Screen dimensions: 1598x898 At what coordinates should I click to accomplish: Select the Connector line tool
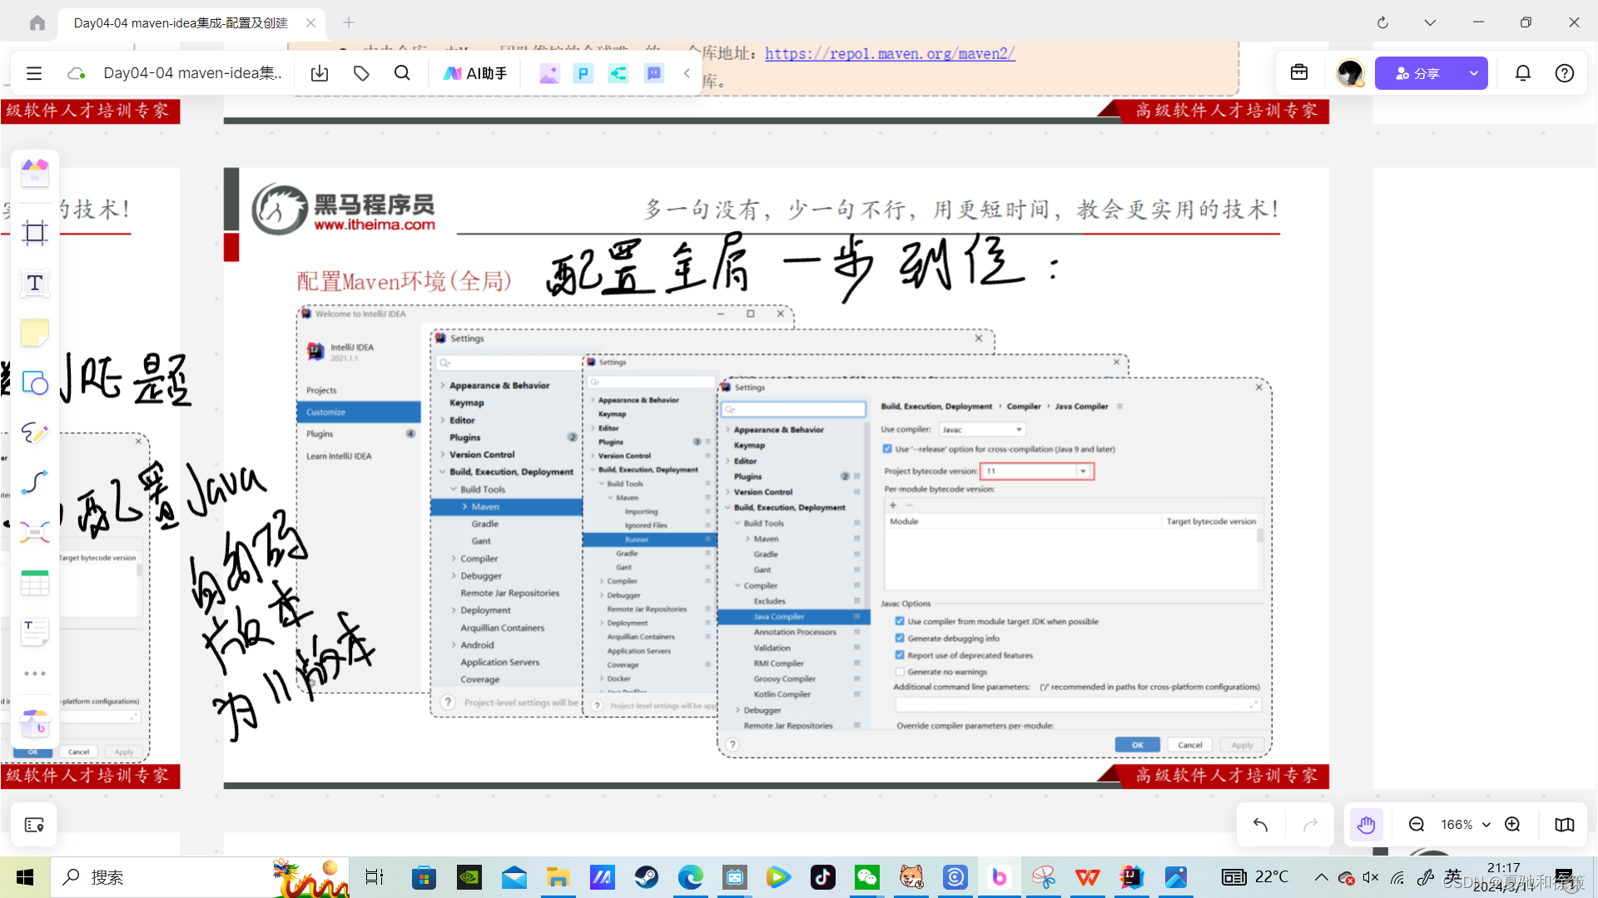tap(35, 482)
